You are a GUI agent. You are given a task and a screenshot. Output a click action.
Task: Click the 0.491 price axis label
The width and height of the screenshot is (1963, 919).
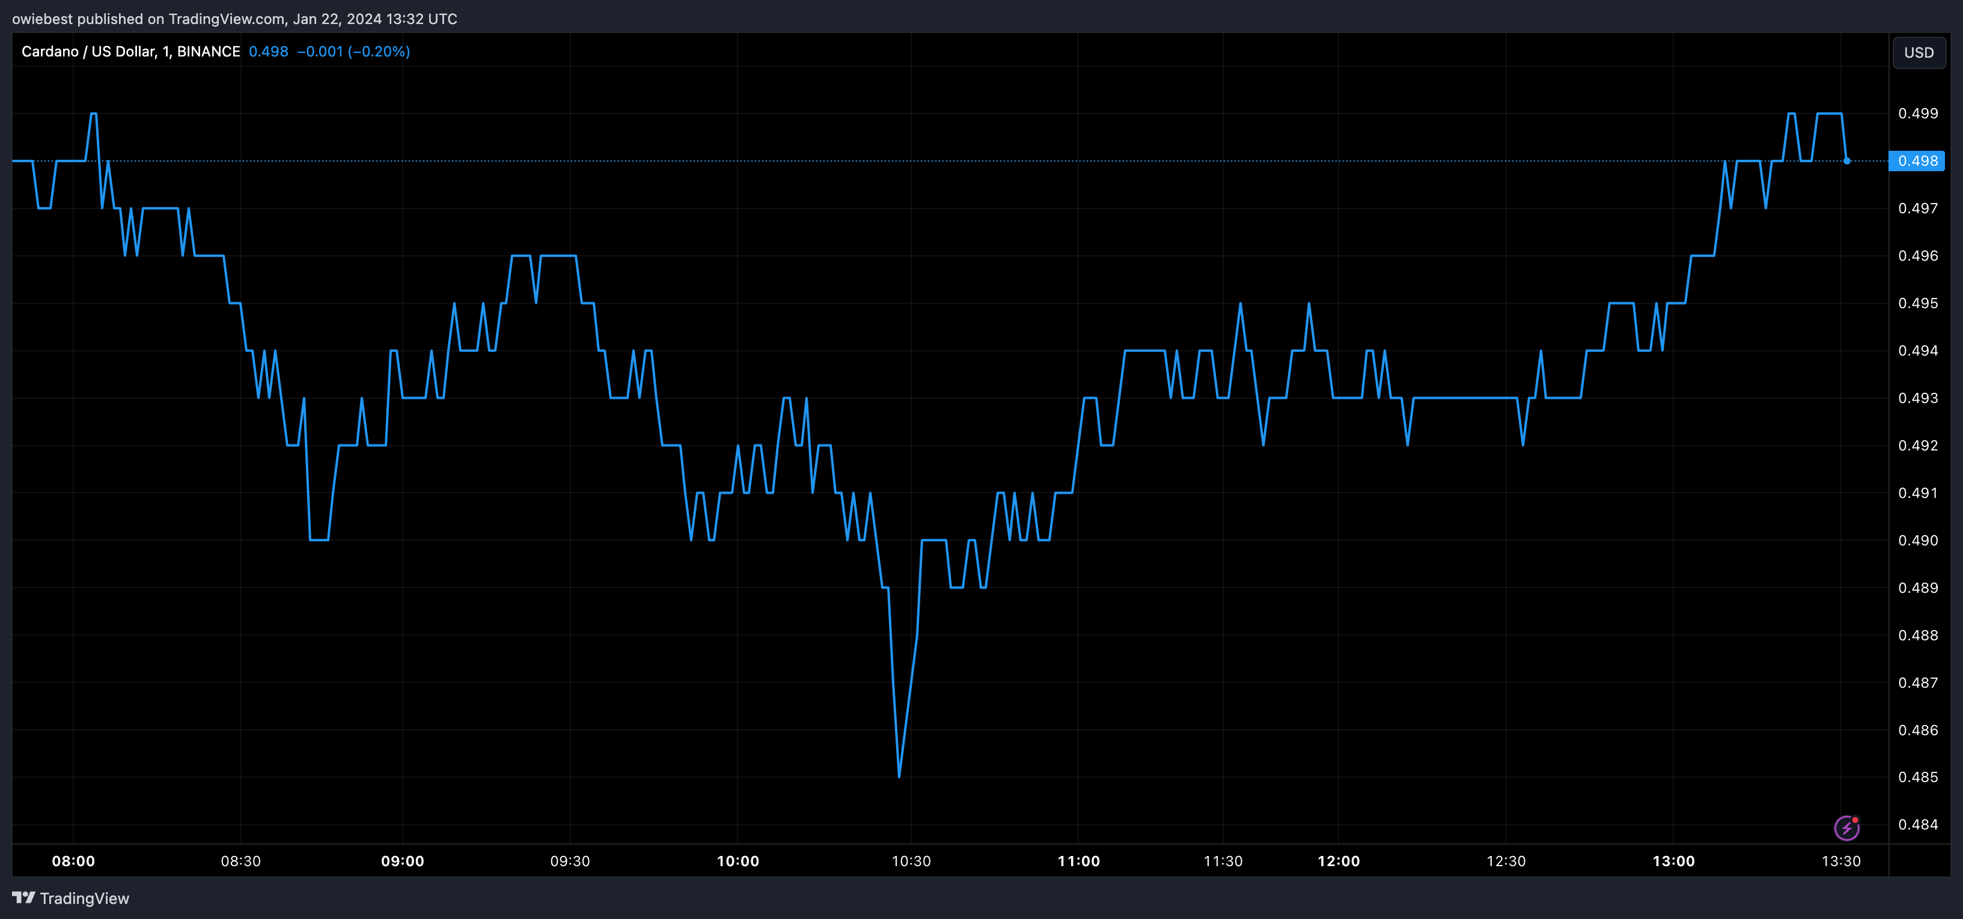[x=1918, y=493]
